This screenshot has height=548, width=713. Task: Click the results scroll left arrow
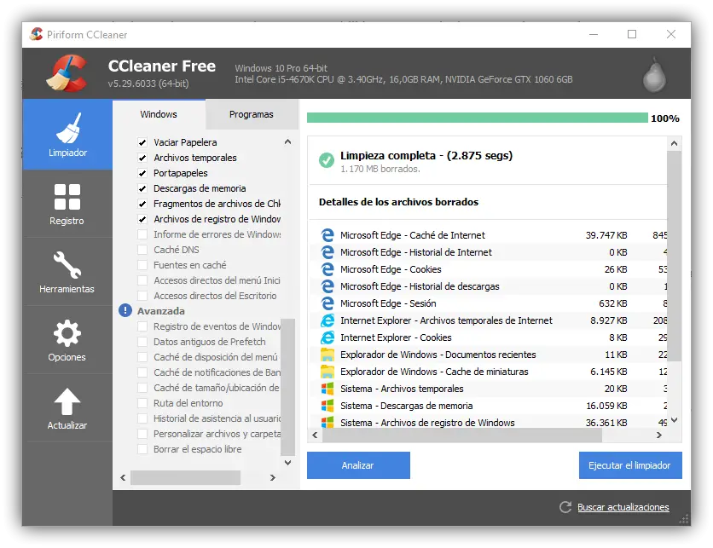pyautogui.click(x=315, y=435)
